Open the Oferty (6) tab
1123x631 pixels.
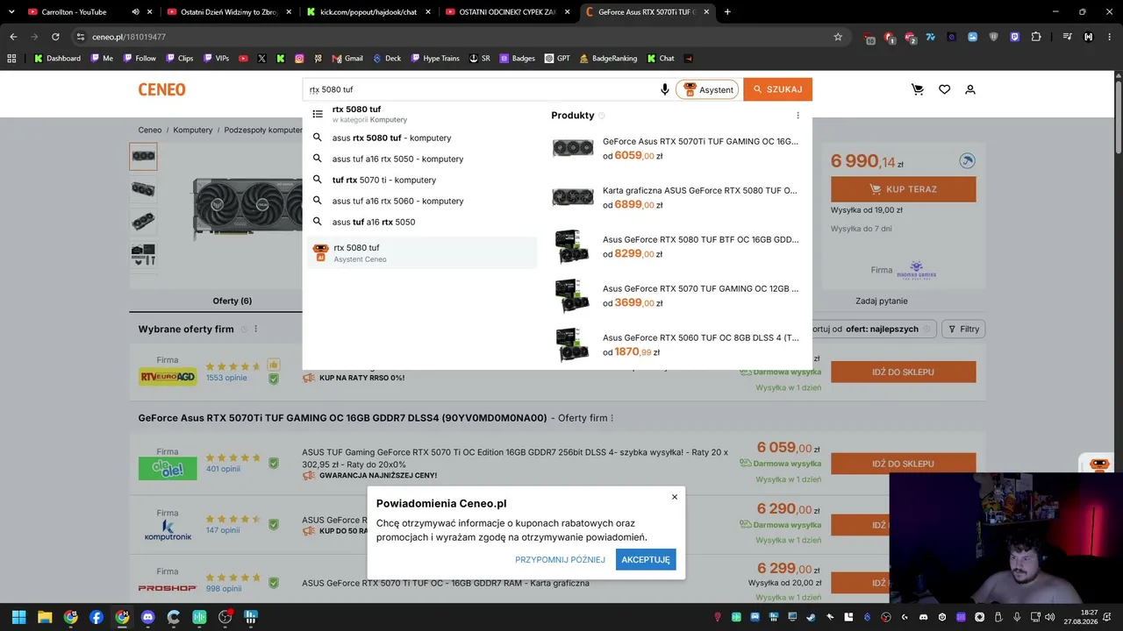point(232,301)
